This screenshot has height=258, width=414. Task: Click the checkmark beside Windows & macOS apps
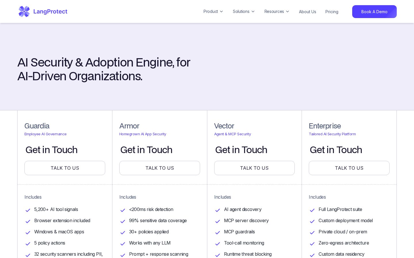click(28, 232)
